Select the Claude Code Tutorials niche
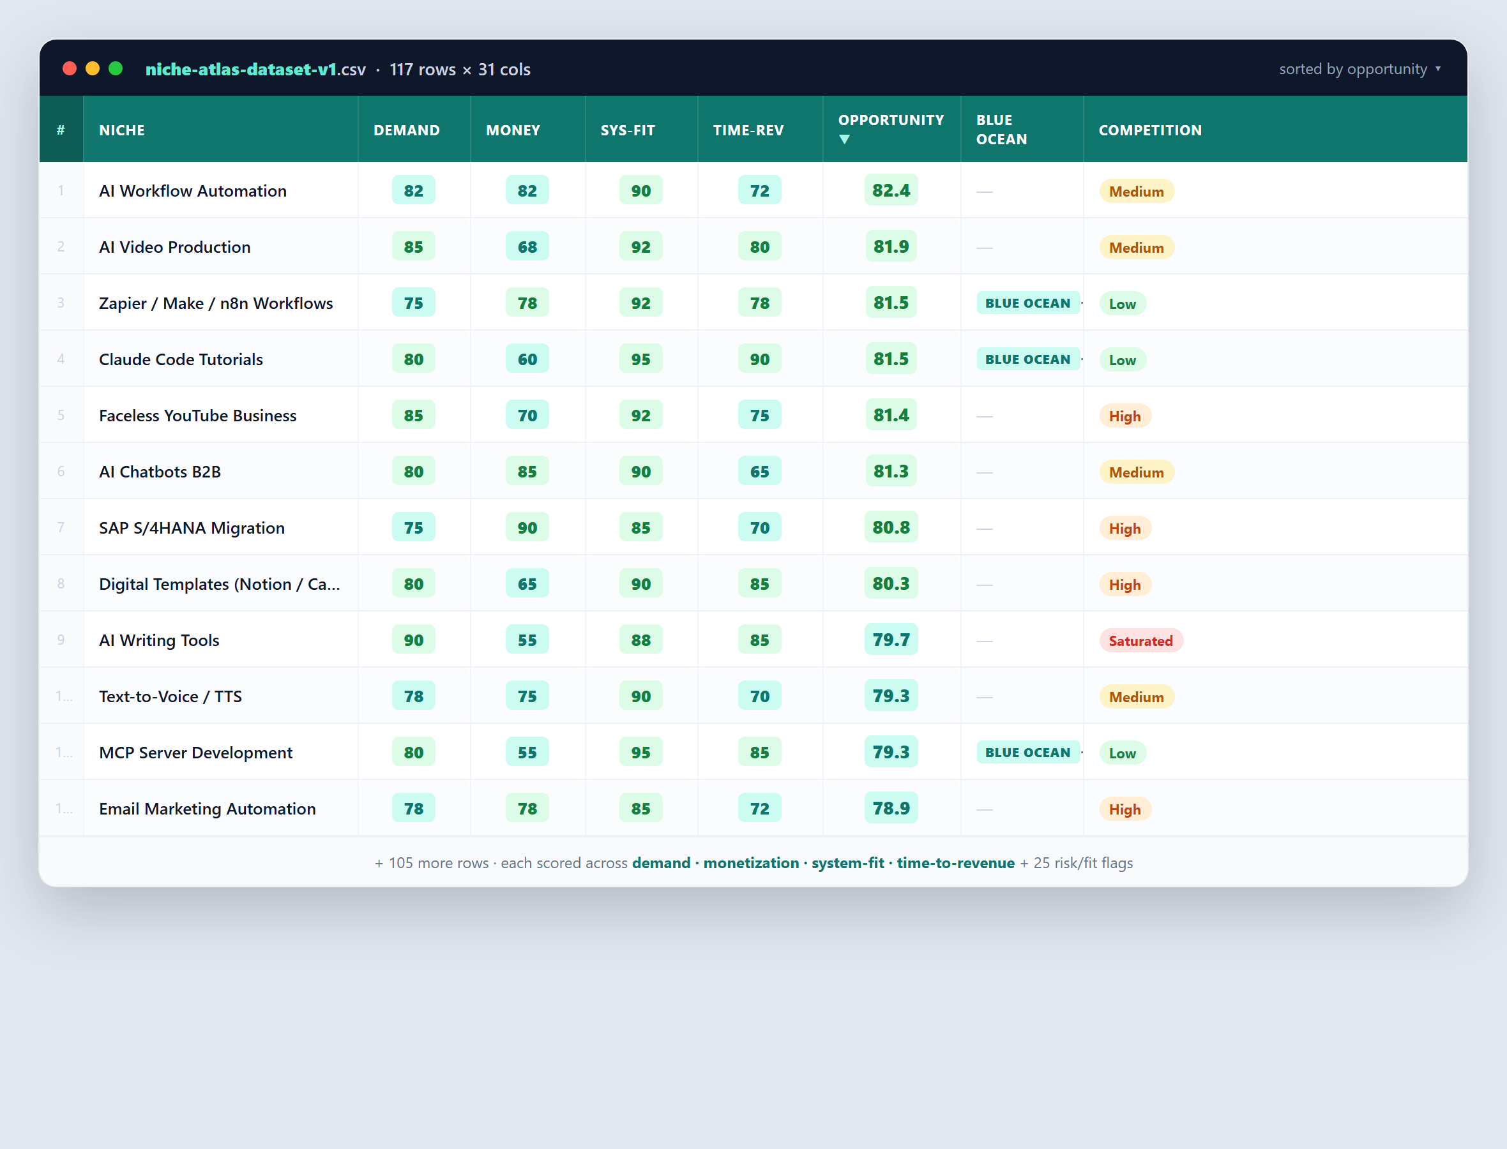Viewport: 1507px width, 1149px height. [181, 359]
